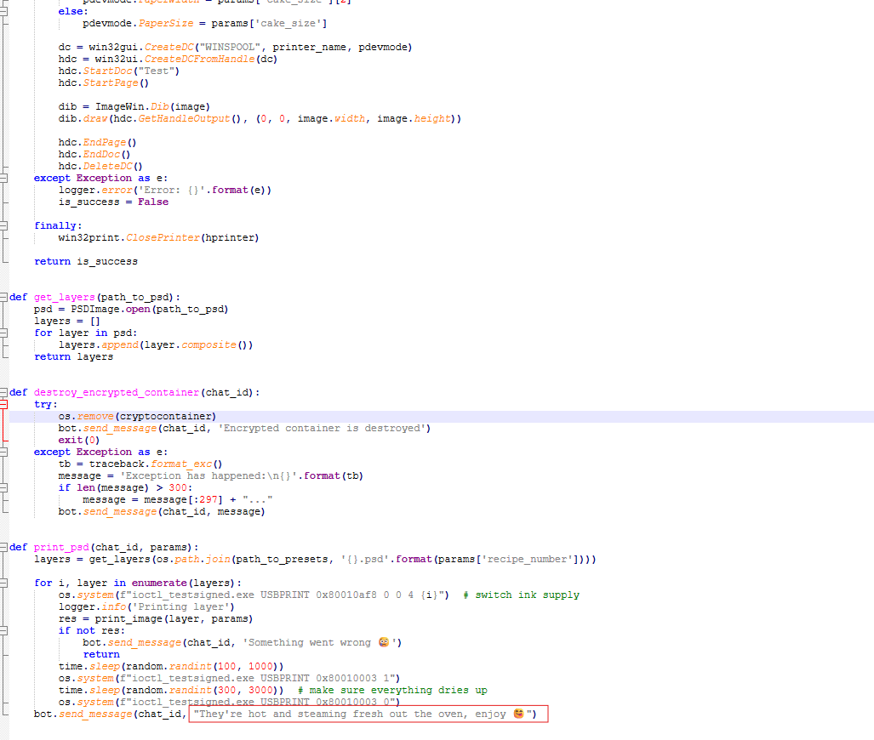Fold the 'for i, layer in enumerate' loop
This screenshot has height=740, width=874.
tap(4, 583)
